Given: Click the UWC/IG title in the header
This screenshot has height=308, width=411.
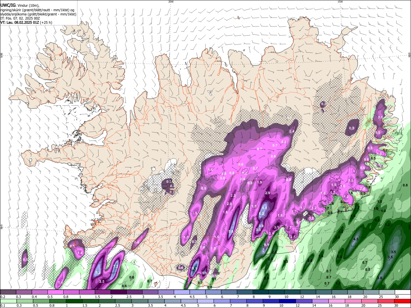Looking at the screenshot, I should (8, 5).
